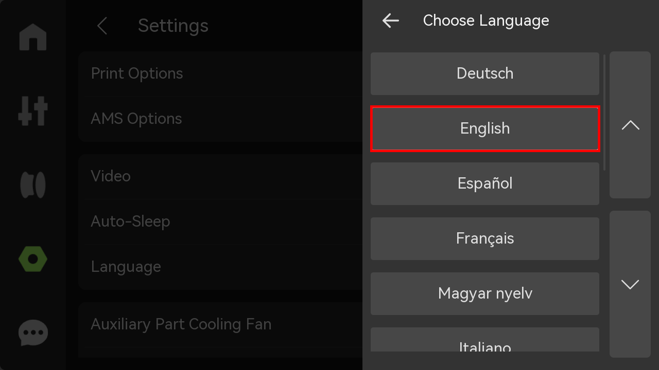Open the Auto-Sleep setting
Screen dimensions: 659x370
220,221
